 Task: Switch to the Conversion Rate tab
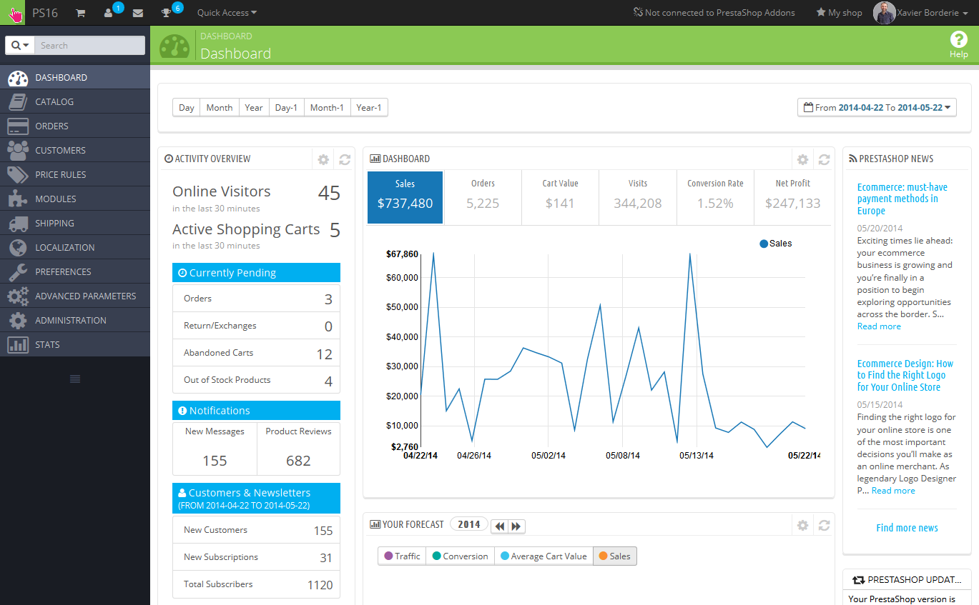click(715, 197)
